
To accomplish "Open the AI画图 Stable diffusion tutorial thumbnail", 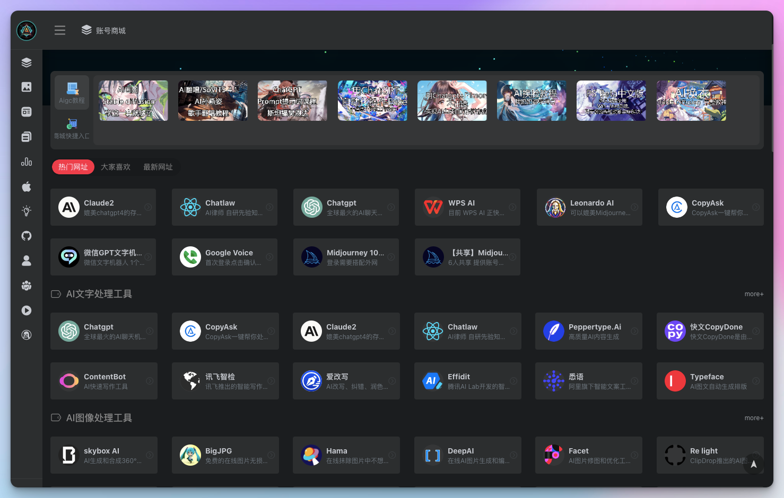I will 133,101.
